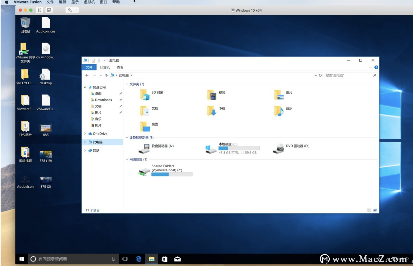Select the 379 (2) image thumbnail
This screenshot has height=266, width=413.
click(x=46, y=182)
